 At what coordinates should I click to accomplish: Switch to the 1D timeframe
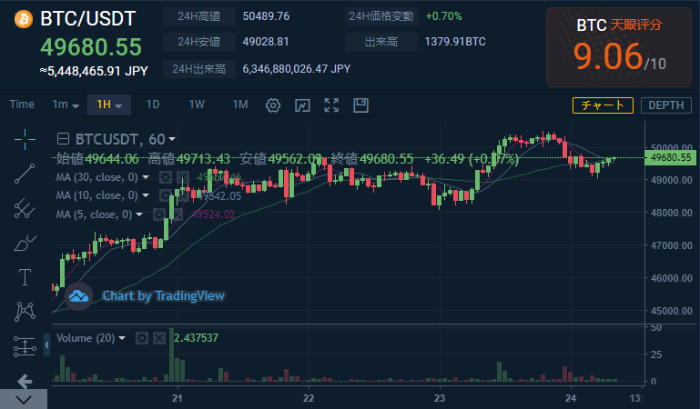pyautogui.click(x=153, y=105)
